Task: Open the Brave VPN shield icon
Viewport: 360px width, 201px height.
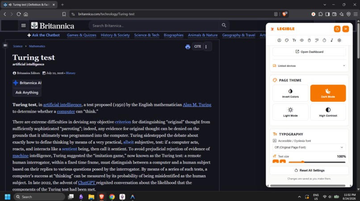Action: (x=348, y=14)
